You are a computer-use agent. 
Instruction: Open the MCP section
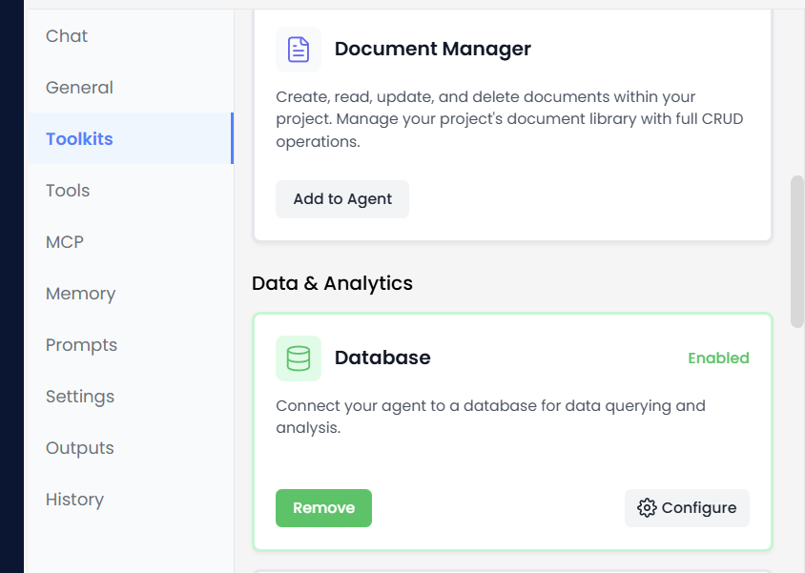64,241
